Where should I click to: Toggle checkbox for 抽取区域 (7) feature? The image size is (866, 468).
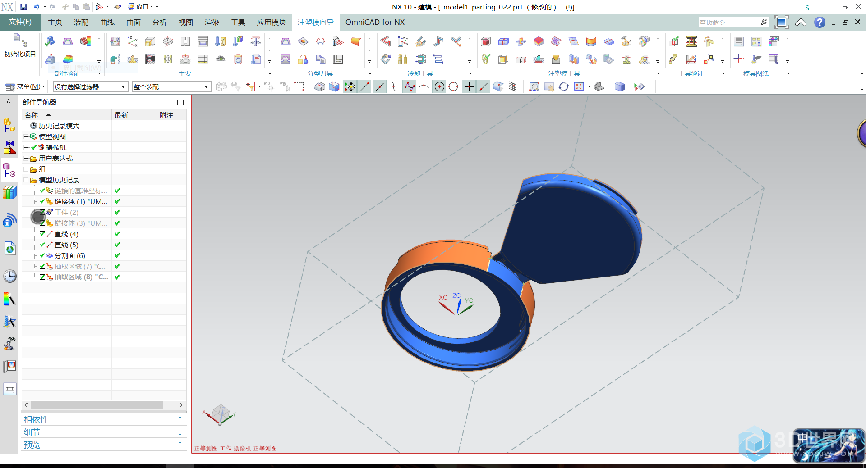[x=42, y=266]
